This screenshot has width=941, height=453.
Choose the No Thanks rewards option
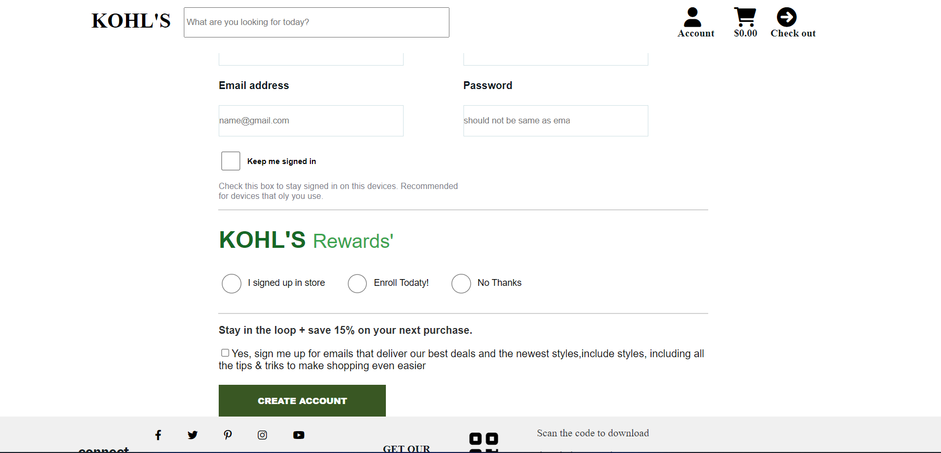pyautogui.click(x=461, y=283)
